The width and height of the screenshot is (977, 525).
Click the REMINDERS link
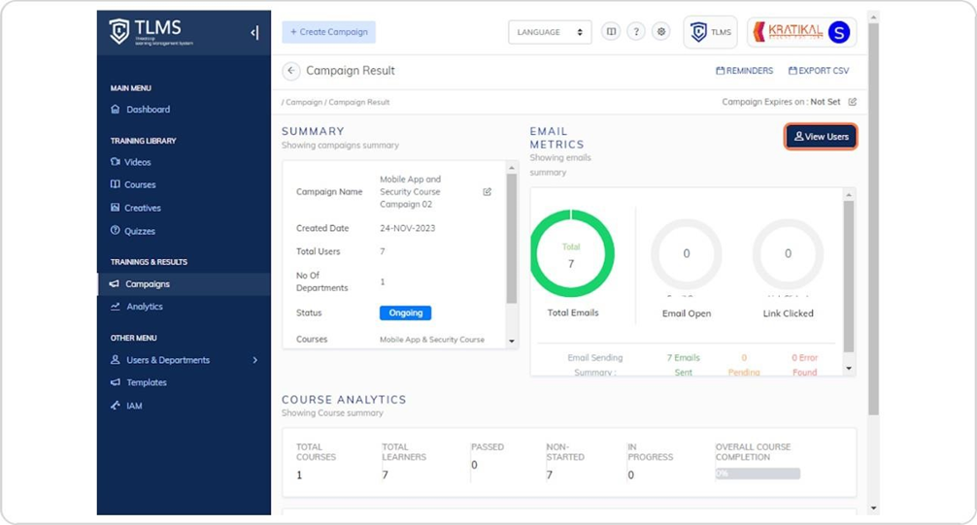point(745,71)
